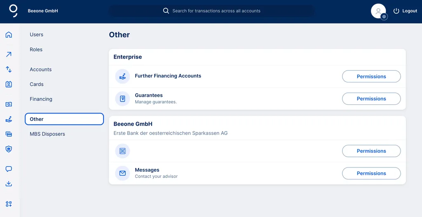Viewport: 422px width, 217px height.
Task: Open the Users menu item
Action: [x=37, y=35]
